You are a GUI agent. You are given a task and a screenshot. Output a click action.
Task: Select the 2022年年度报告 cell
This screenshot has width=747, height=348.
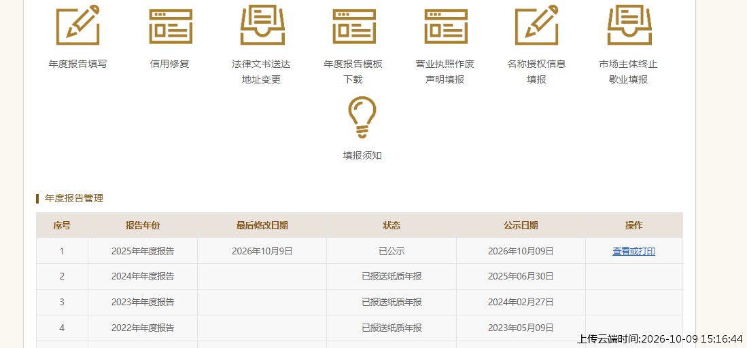point(143,328)
